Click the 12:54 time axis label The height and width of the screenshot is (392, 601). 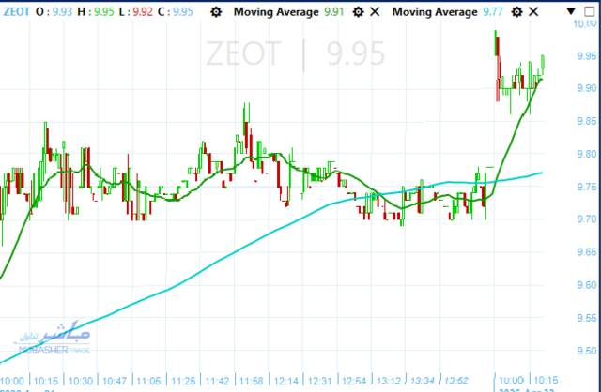tap(354, 381)
